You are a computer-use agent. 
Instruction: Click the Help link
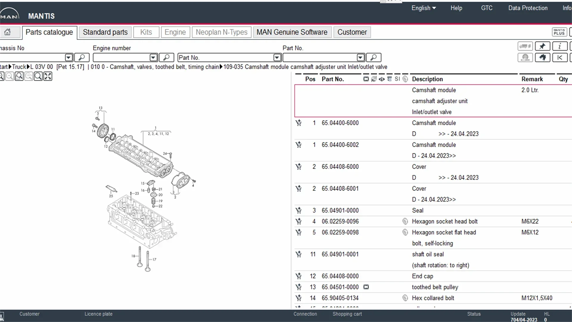click(456, 8)
